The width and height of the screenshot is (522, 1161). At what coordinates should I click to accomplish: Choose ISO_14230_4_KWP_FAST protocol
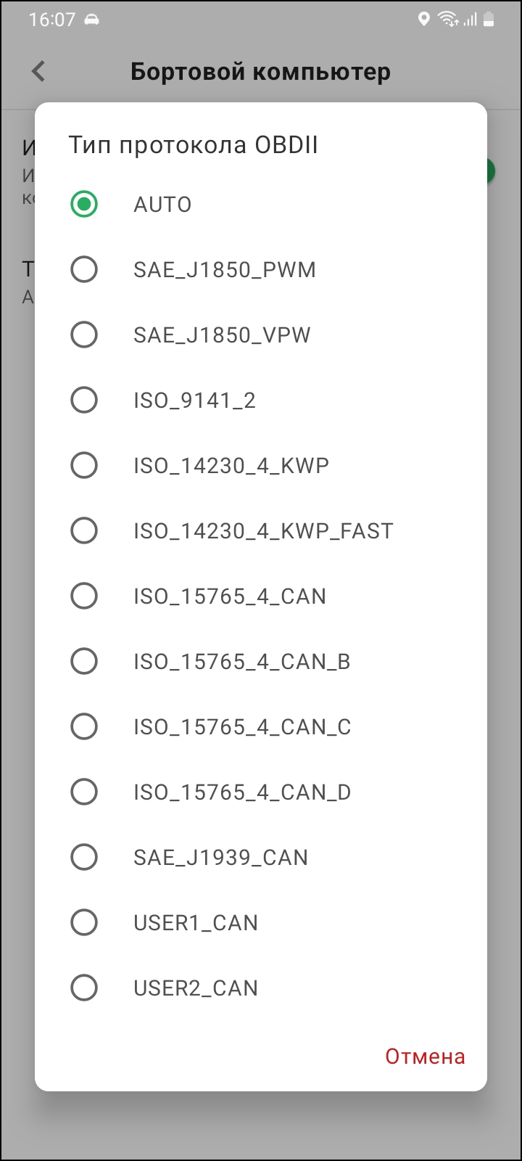(84, 531)
